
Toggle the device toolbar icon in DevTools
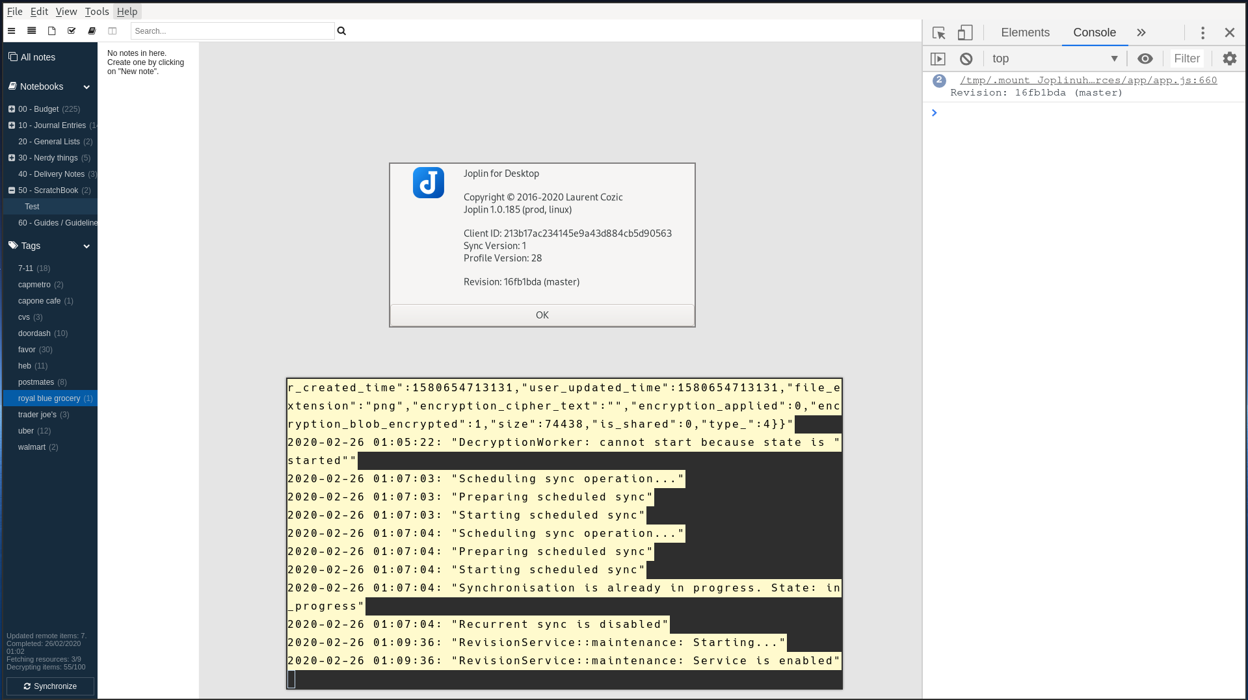point(965,32)
